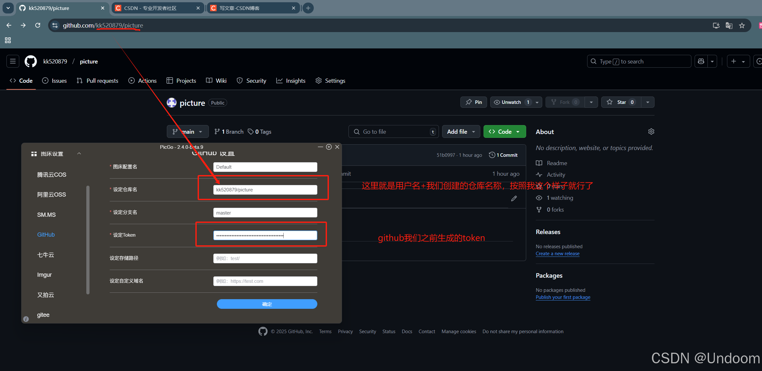Go to the Actions tab
Screen dimensions: 762x371
click(142, 81)
